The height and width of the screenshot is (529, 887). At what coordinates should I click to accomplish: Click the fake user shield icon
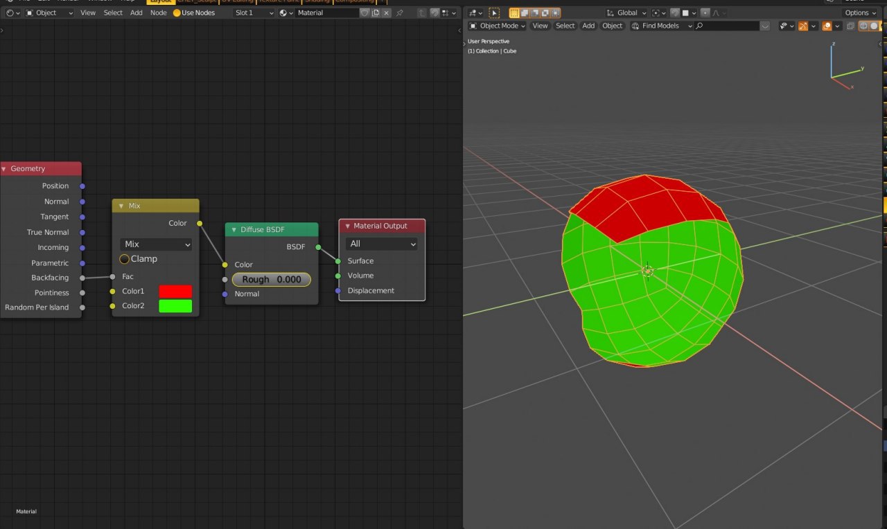pos(365,13)
